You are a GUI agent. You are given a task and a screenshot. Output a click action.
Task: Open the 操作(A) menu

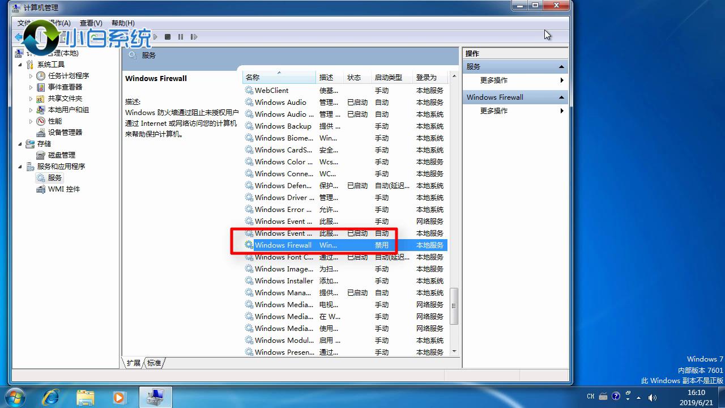coord(59,23)
